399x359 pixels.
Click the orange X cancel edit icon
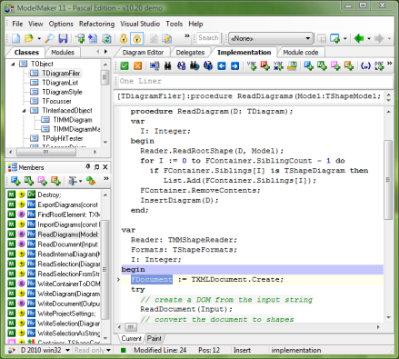[x=138, y=65]
